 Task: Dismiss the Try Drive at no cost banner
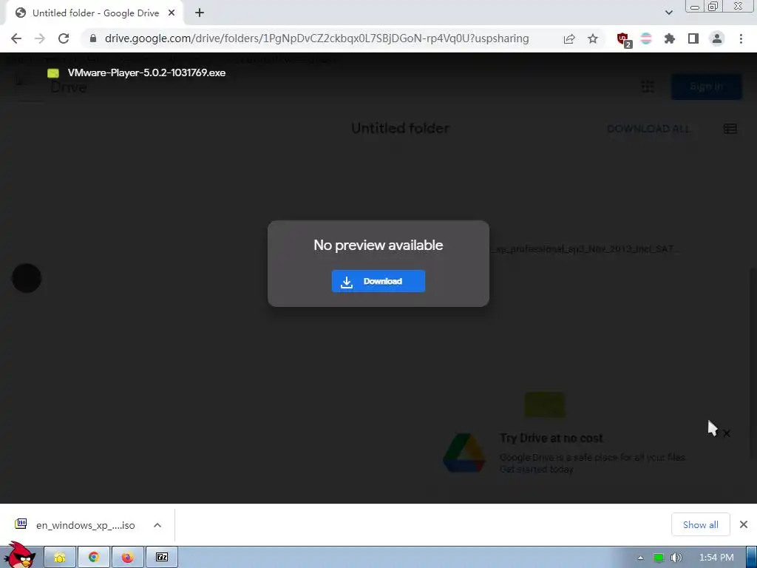726,433
